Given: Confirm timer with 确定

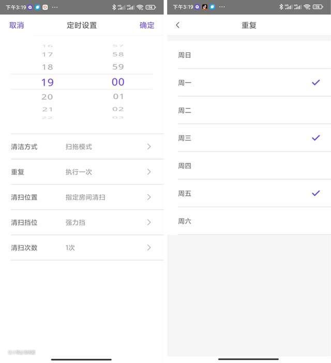Looking at the screenshot, I should tap(147, 25).
